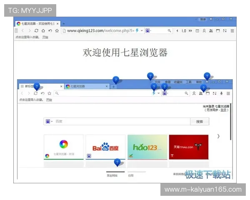The image size is (250, 200).
Task: Open paw search engine selector in demo toolbar
Action: pos(165,93)
